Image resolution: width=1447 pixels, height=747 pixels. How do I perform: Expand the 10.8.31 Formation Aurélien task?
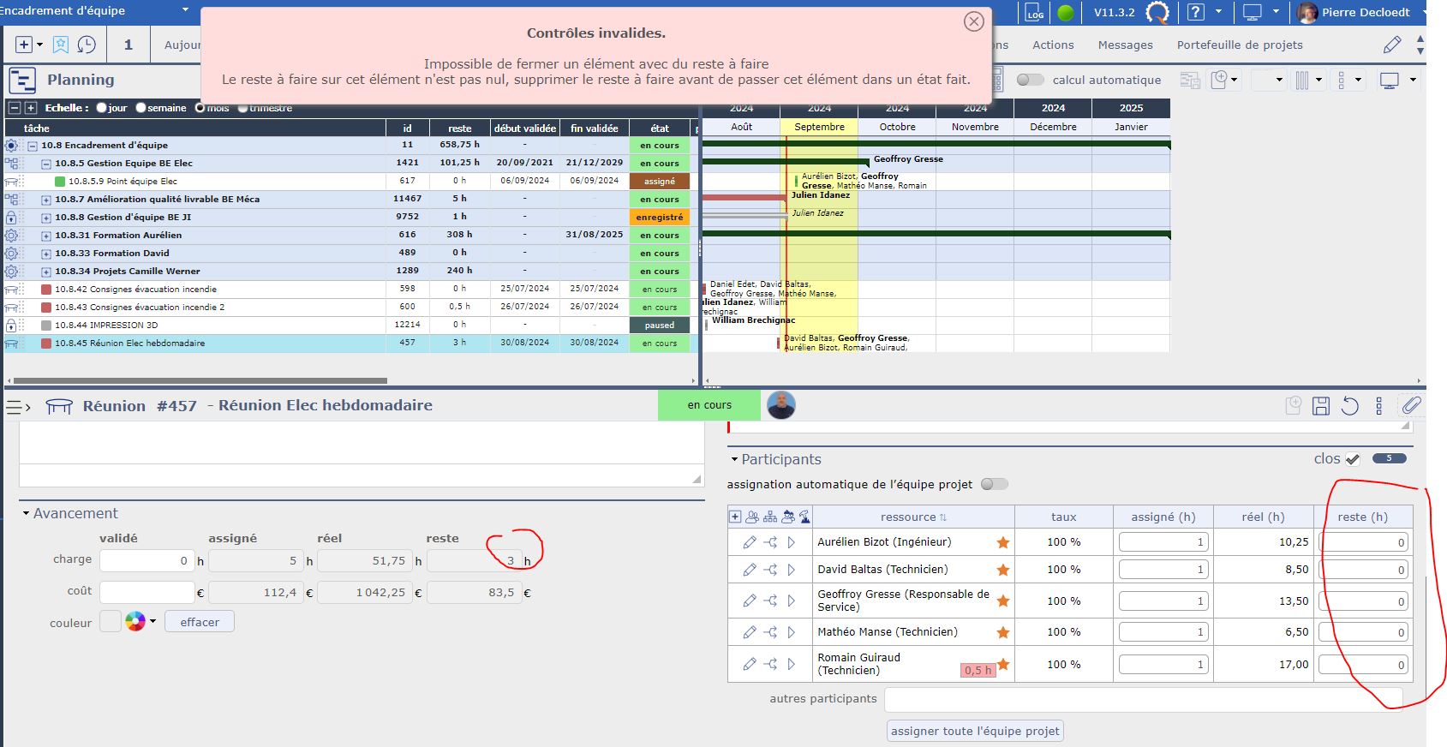click(46, 236)
